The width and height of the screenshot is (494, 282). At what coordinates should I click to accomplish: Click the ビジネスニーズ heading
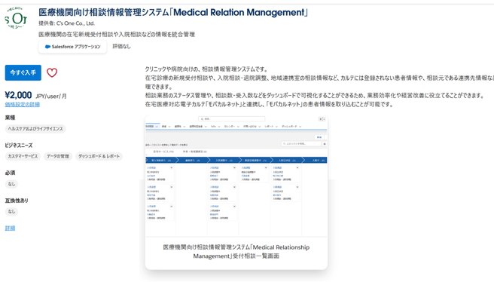point(19,146)
